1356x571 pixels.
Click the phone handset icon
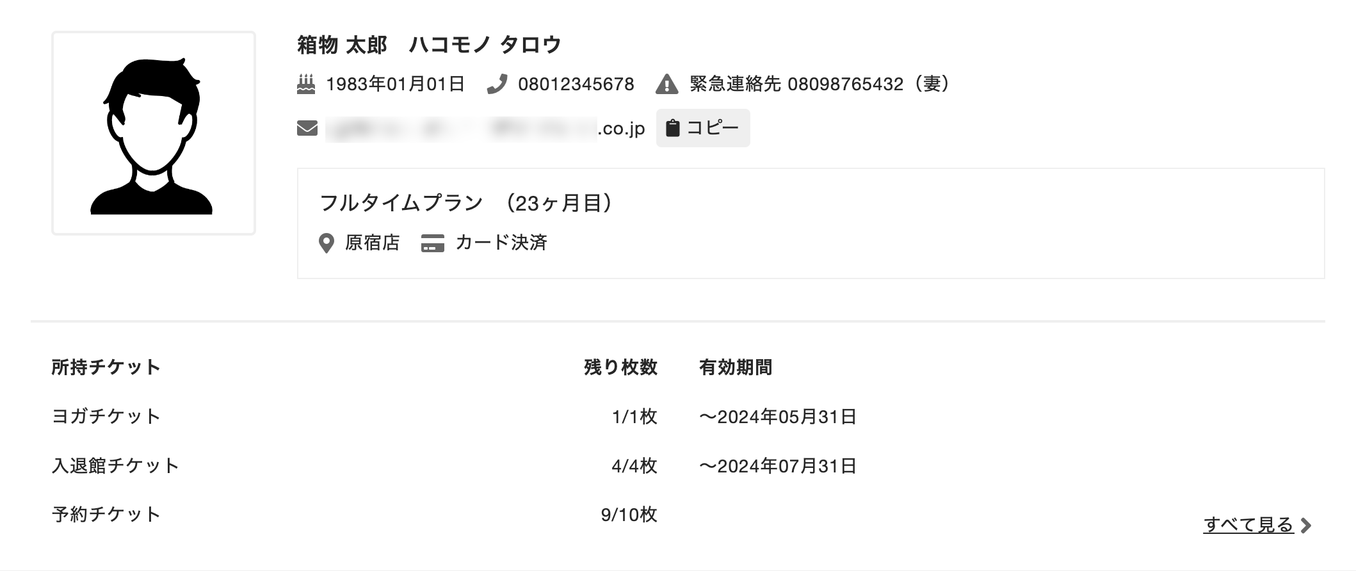tap(497, 84)
